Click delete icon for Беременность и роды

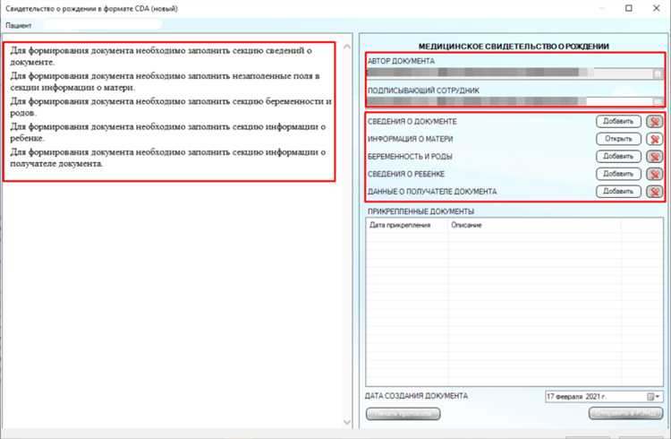(x=654, y=157)
